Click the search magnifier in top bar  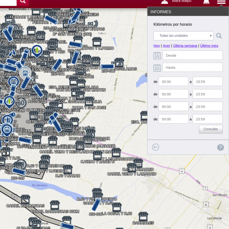[23, 2]
